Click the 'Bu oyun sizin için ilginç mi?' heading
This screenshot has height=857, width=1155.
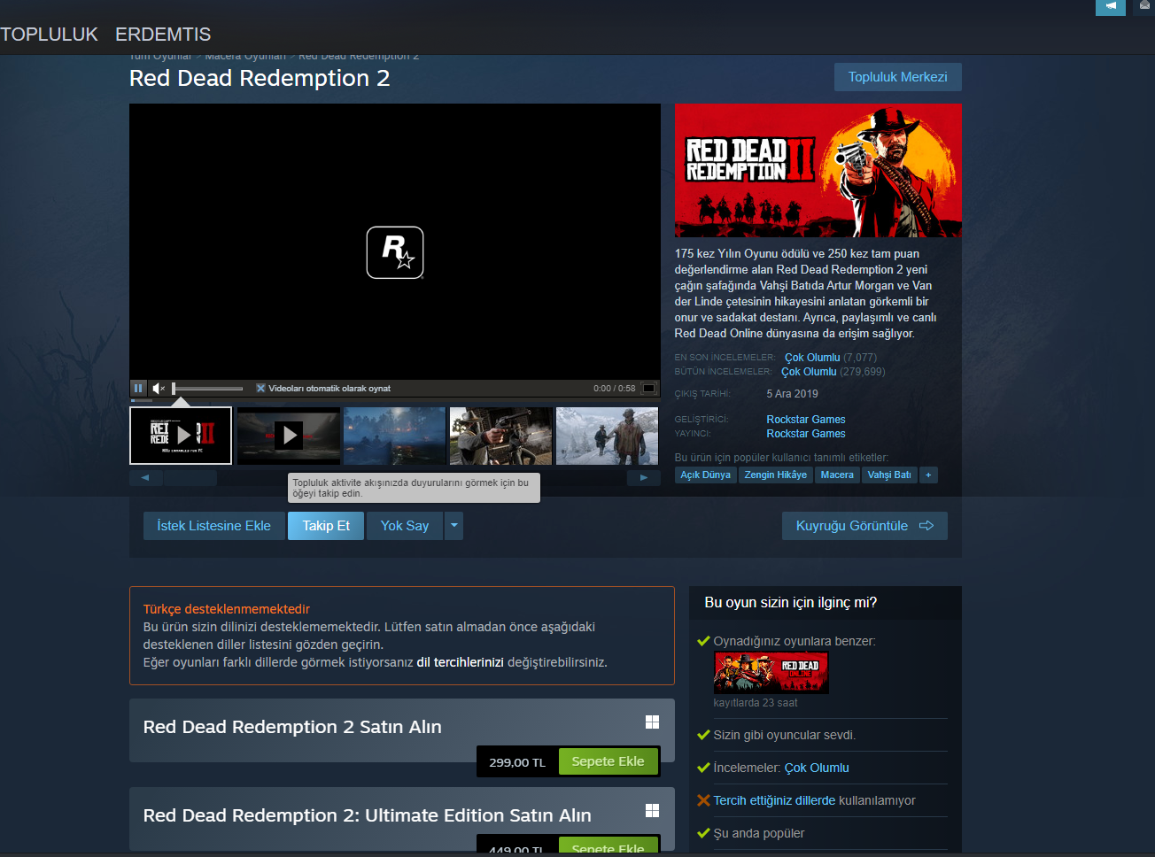click(x=791, y=603)
